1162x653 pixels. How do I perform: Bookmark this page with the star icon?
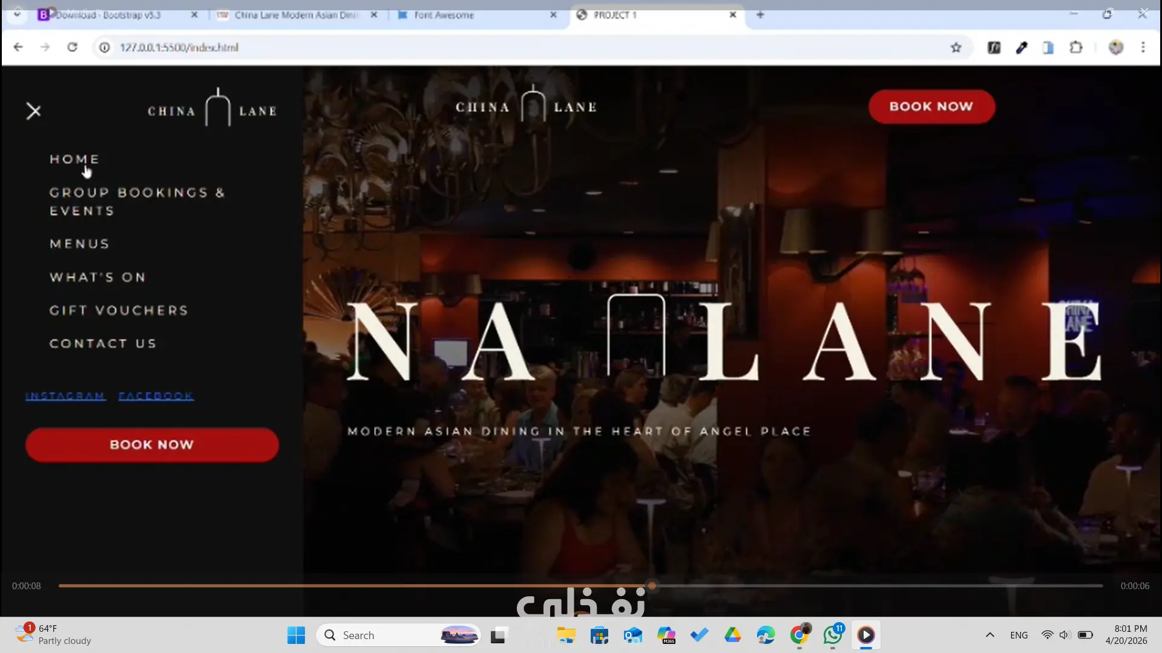coord(956,47)
